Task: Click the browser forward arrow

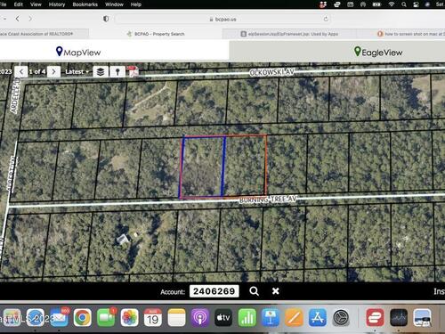Action: (30, 19)
